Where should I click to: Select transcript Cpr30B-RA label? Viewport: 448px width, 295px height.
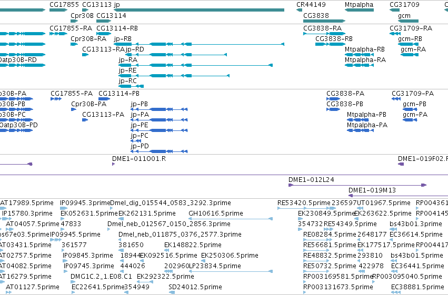(x=88, y=39)
